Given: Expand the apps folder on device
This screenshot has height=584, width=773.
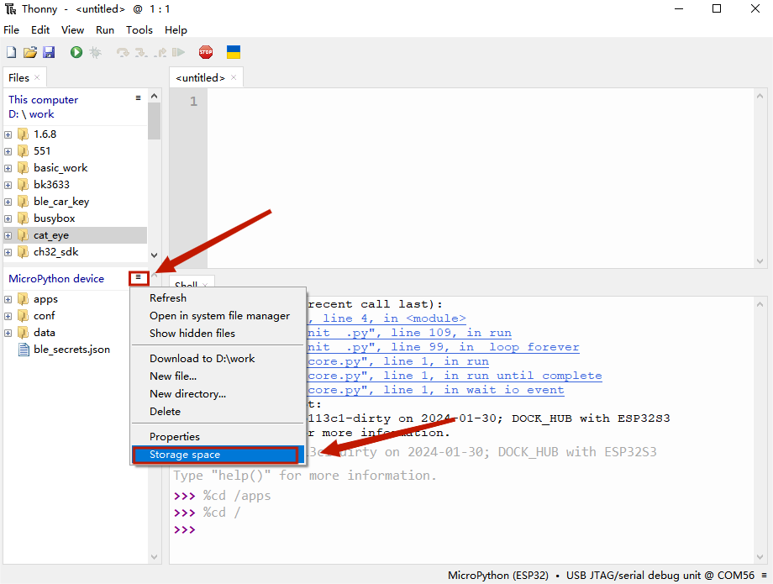Looking at the screenshot, I should 8,299.
